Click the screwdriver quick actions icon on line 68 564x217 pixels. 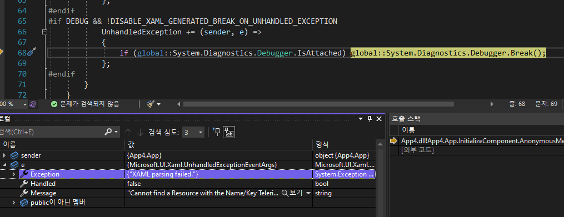pos(32,53)
